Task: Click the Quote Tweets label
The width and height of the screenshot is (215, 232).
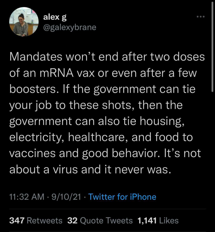Action: tap(106, 221)
